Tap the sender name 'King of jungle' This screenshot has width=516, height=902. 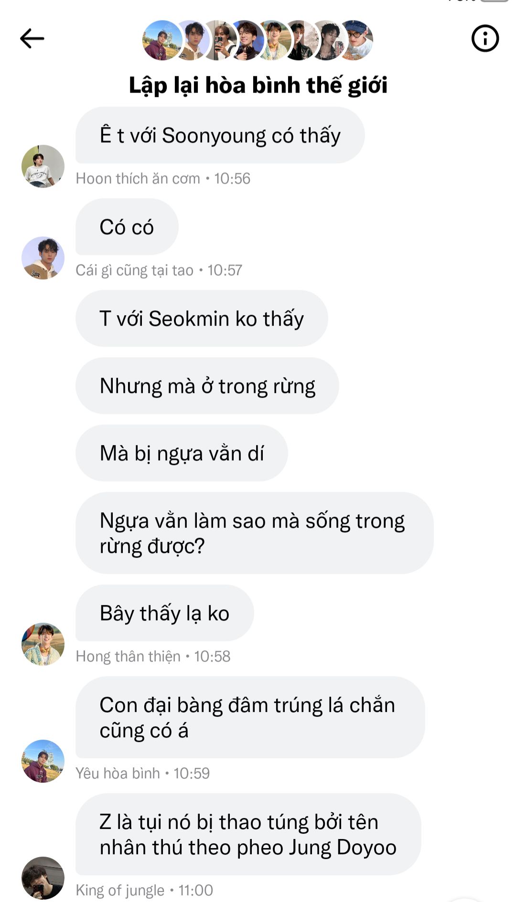[120, 890]
